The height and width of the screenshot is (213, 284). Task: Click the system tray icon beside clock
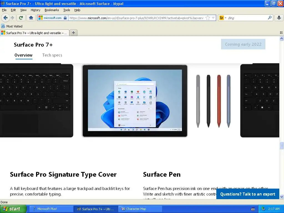263,209
